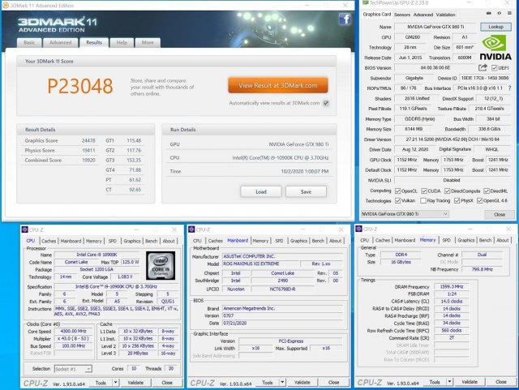
Task: Switch to the Advanced tab in 3DMark 11
Action: [x=61, y=43]
